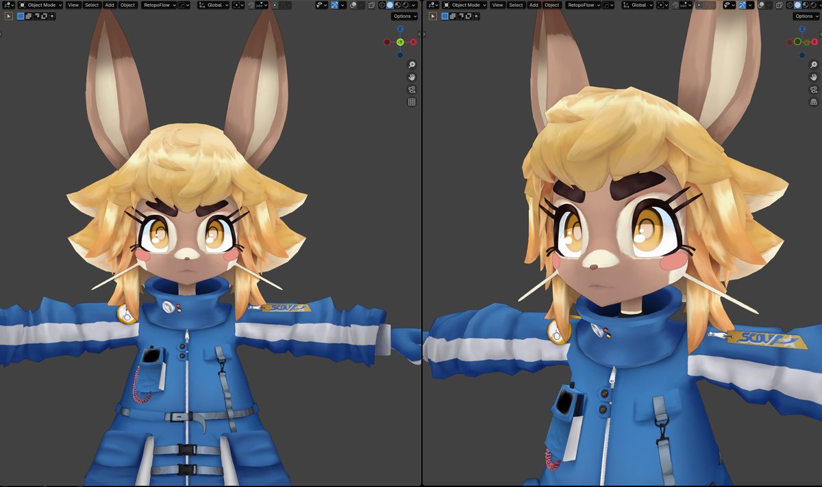Click the zoom magnifier in right viewport

pos(813,64)
